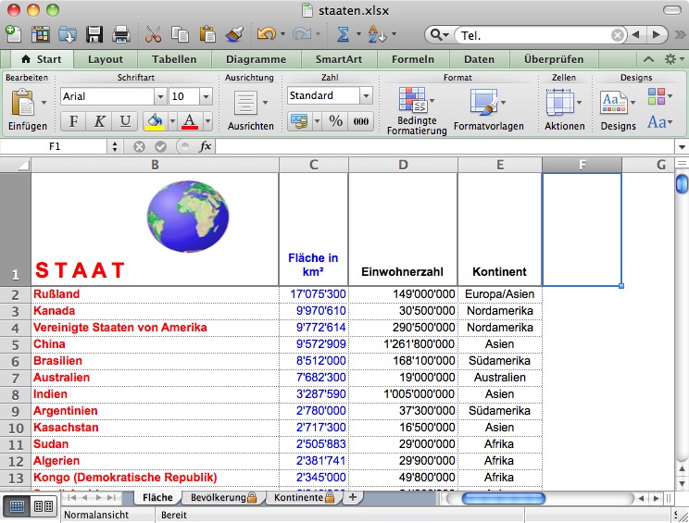The width and height of the screenshot is (689, 523).
Task: Click the Print icon in toolbar
Action: 120,35
